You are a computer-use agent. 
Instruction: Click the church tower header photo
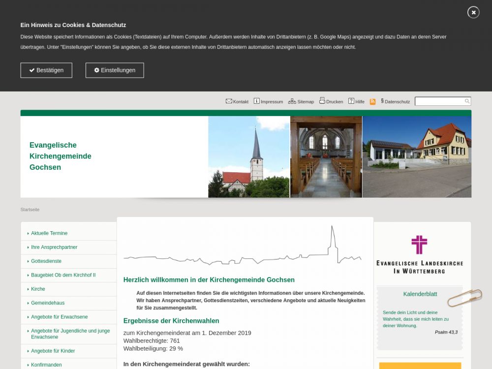(x=249, y=157)
